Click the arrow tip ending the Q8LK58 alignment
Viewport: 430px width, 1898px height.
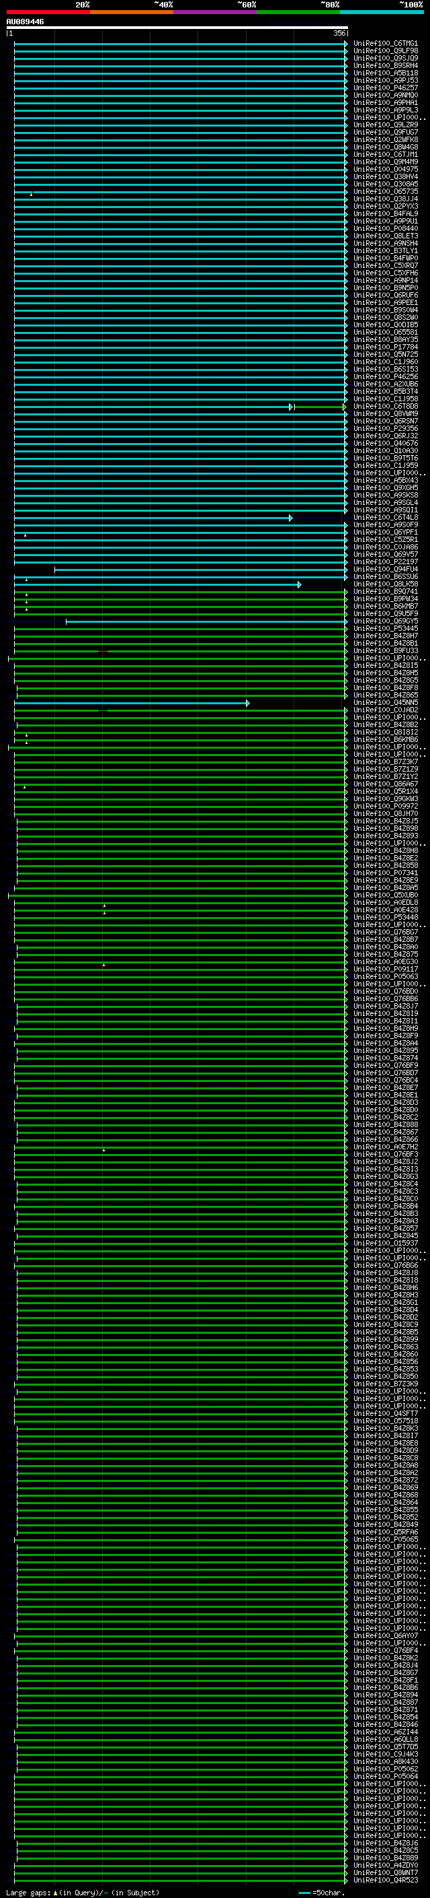299,585
